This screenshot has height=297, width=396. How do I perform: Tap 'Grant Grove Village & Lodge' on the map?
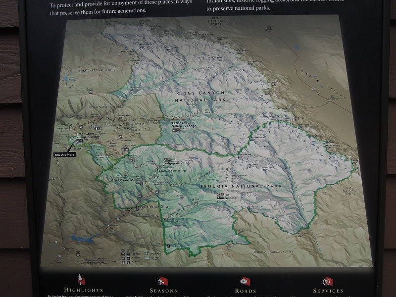(x=88, y=135)
